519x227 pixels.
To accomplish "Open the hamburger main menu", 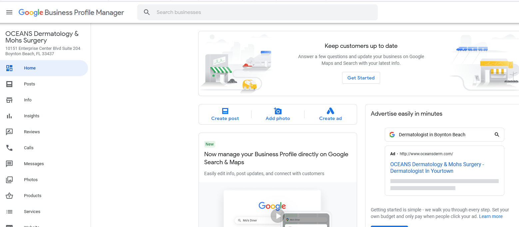I will point(9,12).
